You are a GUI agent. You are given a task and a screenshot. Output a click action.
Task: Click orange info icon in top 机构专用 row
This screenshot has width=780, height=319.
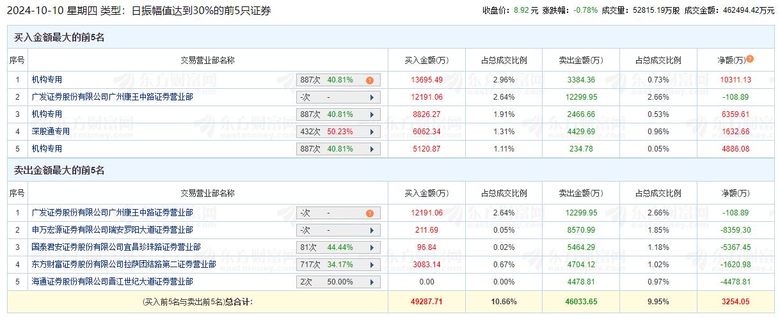[369, 81]
